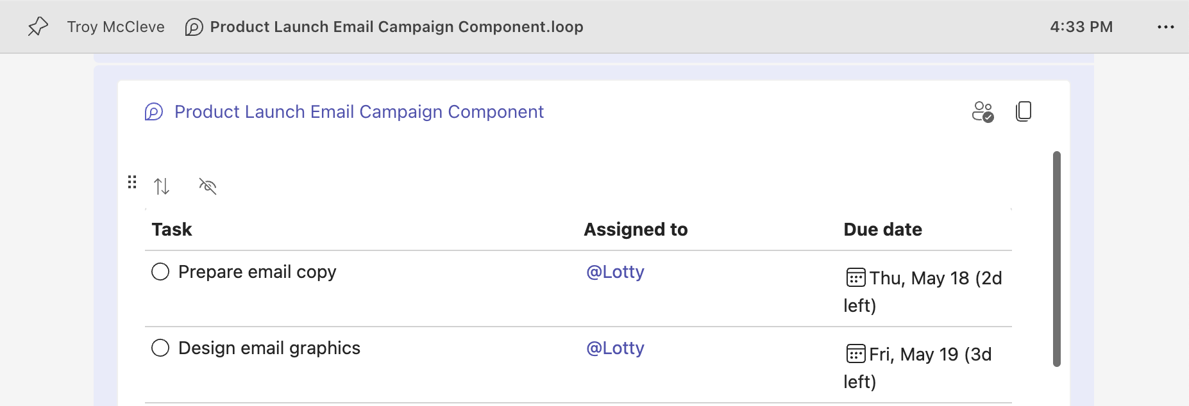
Task: Open the sort options for the table
Action: click(x=162, y=186)
